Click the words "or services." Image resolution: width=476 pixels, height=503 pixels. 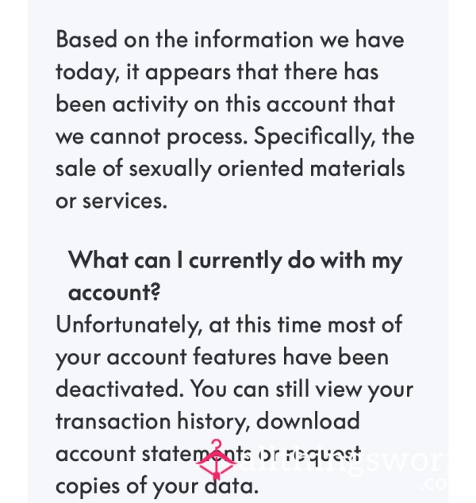[x=112, y=202]
